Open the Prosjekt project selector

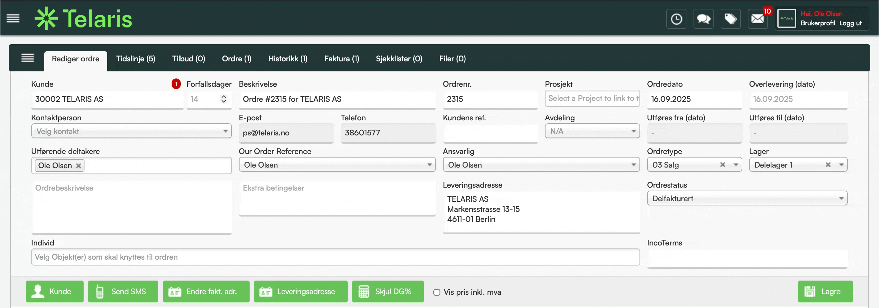pyautogui.click(x=592, y=98)
